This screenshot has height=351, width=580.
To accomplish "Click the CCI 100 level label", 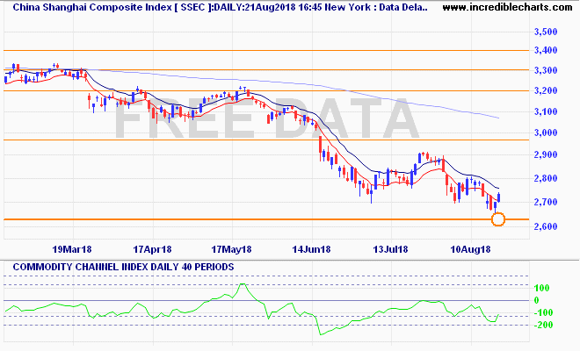I will [541, 288].
